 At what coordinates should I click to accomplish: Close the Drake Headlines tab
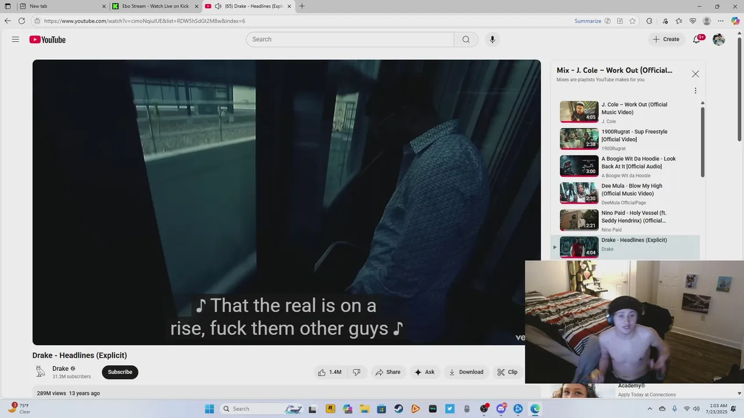click(289, 6)
